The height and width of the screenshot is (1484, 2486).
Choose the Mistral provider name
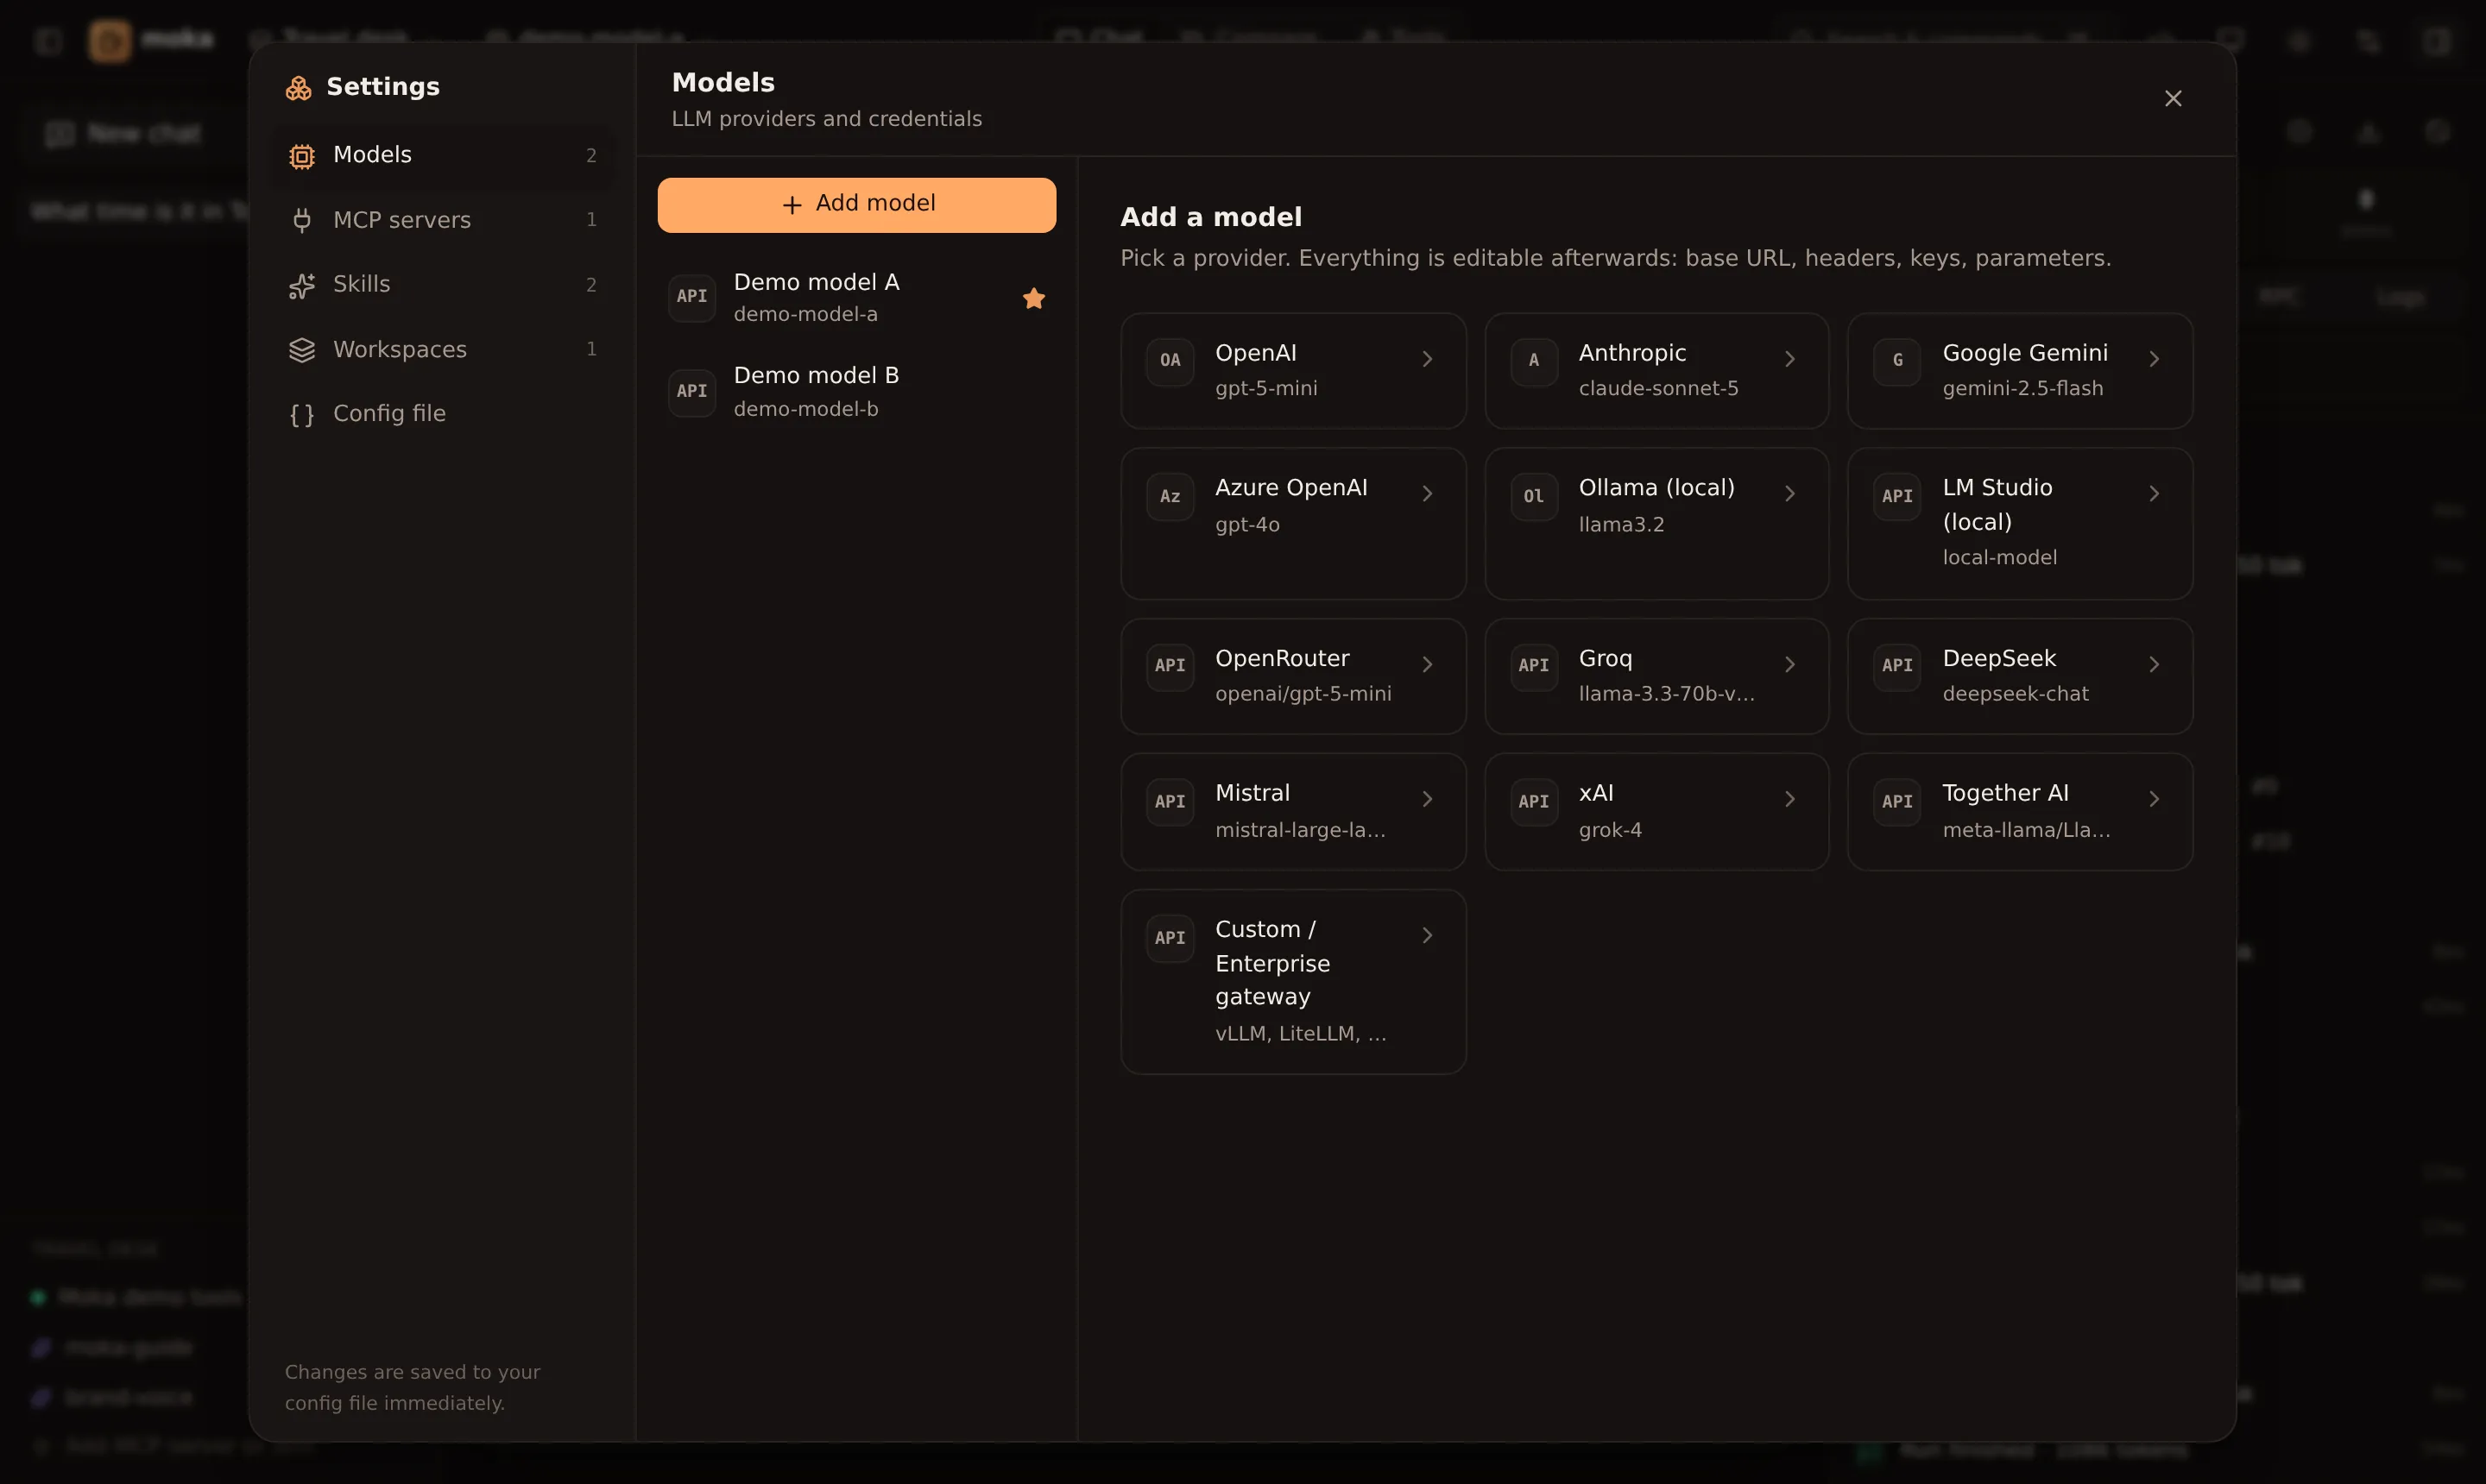pos(1252,794)
